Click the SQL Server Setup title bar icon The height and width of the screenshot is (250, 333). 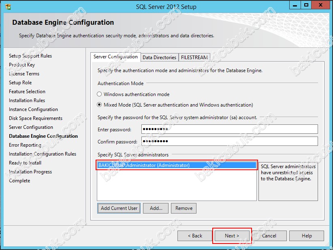coord(8,6)
